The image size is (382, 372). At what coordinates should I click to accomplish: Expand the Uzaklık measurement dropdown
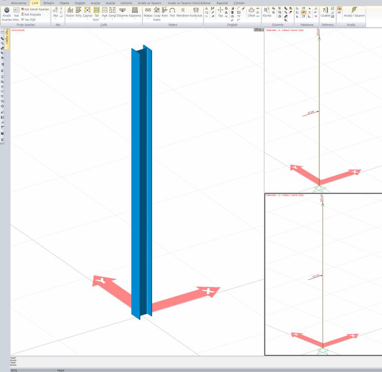click(325, 19)
